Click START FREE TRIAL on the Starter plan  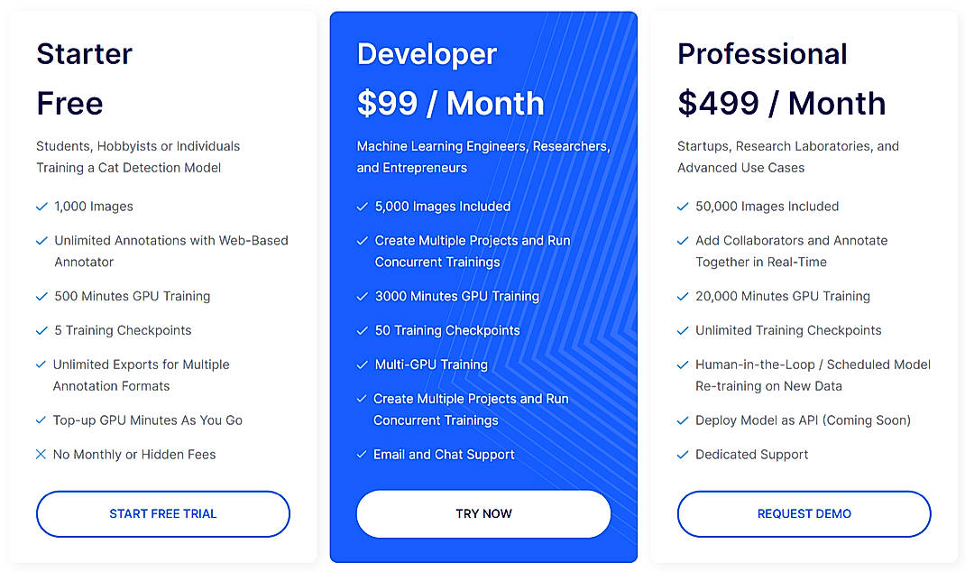pyautogui.click(x=162, y=513)
